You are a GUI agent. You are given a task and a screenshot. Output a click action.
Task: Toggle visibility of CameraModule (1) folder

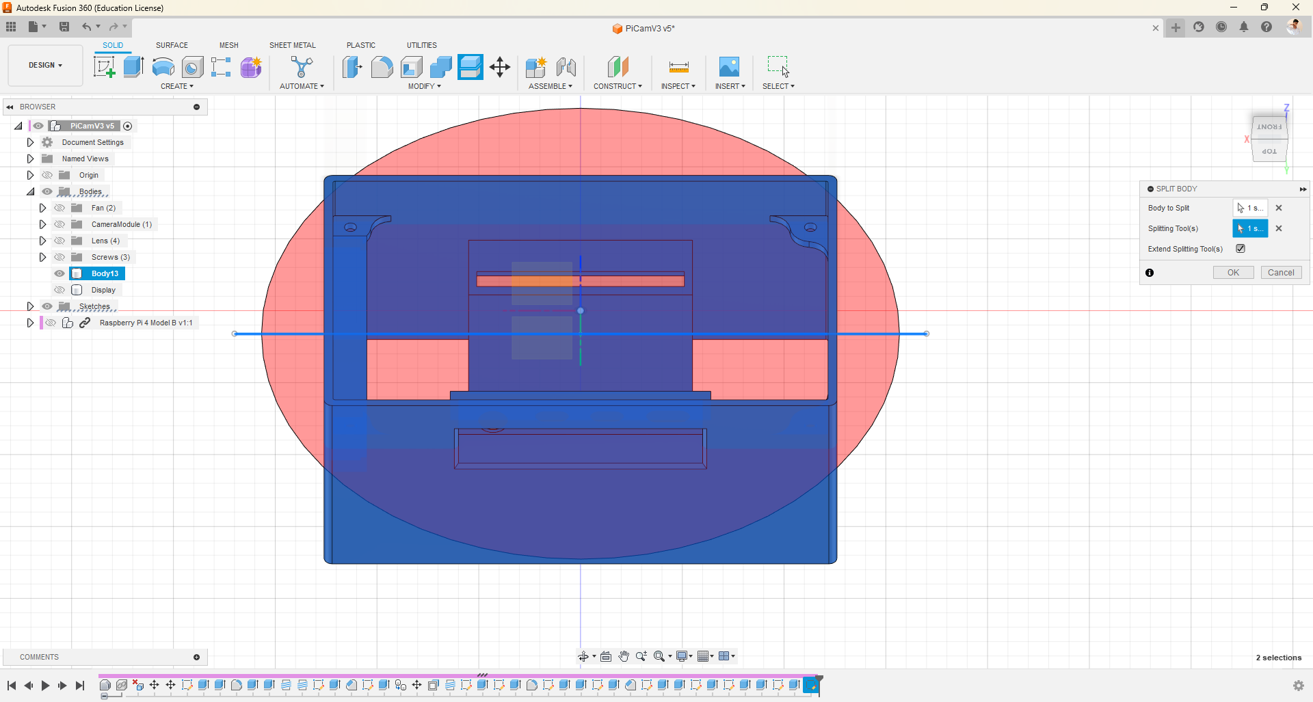(x=59, y=224)
